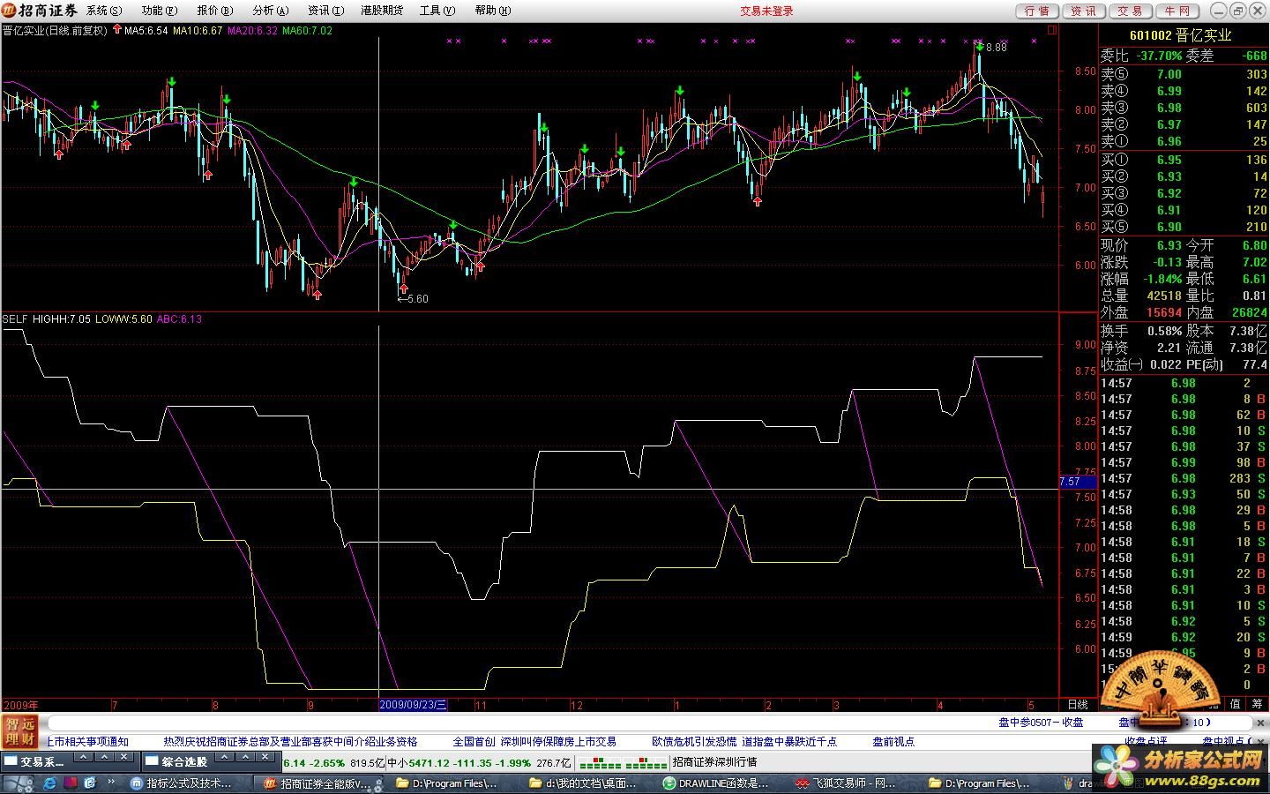Image resolution: width=1270 pixels, height=794 pixels.
Task: Click the dark red quick launch icon
Action: pos(70,783)
